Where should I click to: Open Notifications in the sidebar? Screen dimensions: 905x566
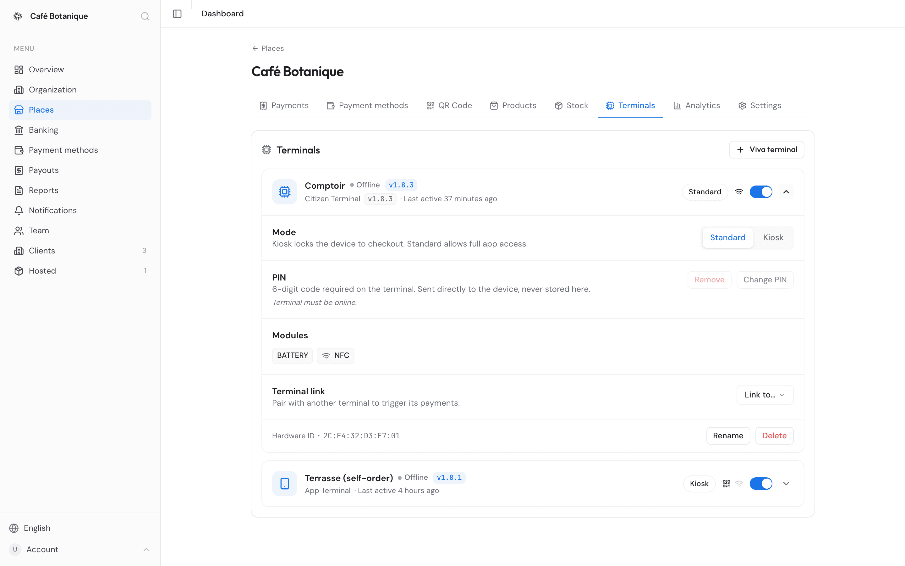coord(80,210)
